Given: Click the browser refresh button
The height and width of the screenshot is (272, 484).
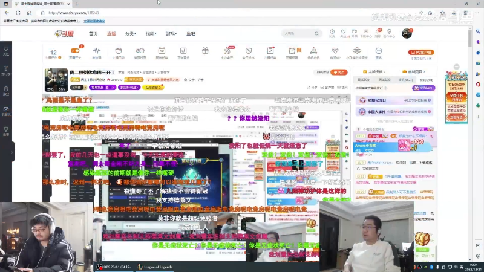Looking at the screenshot, I should pos(18,13).
